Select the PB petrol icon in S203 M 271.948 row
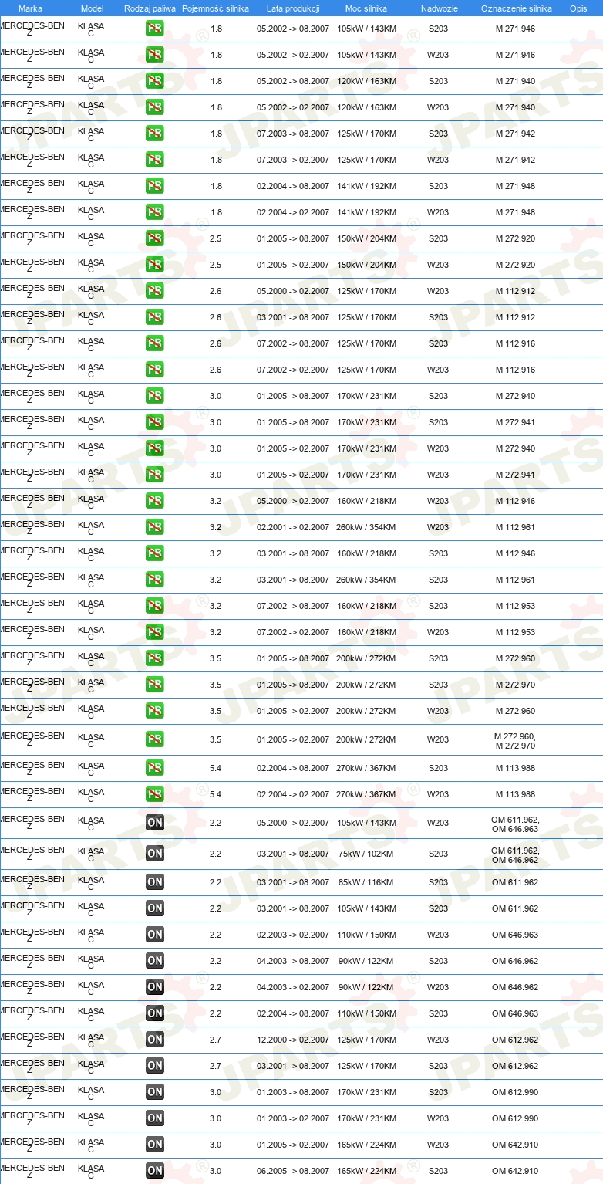Image resolution: width=603 pixels, height=1184 pixels. (x=155, y=186)
